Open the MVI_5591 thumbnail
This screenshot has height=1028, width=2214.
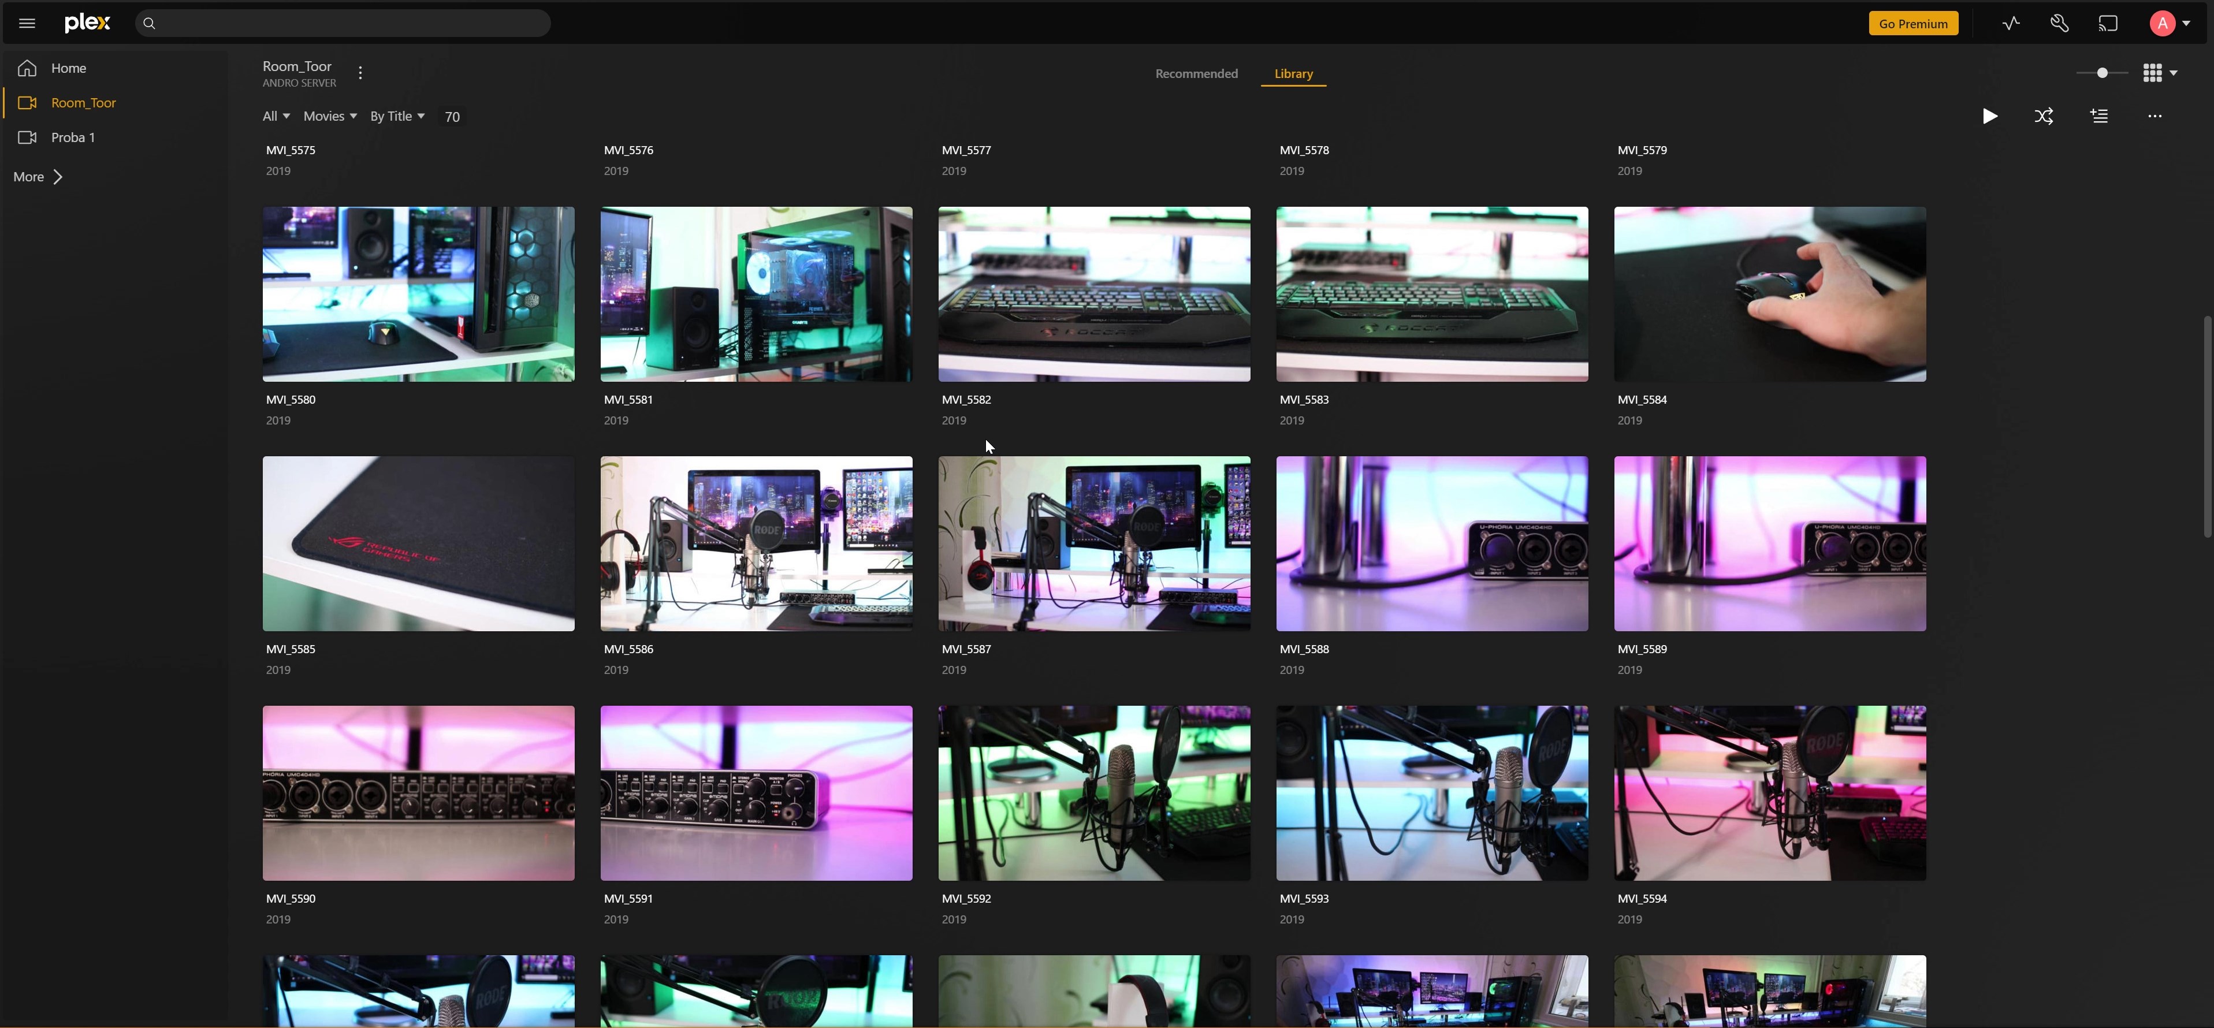(x=756, y=792)
